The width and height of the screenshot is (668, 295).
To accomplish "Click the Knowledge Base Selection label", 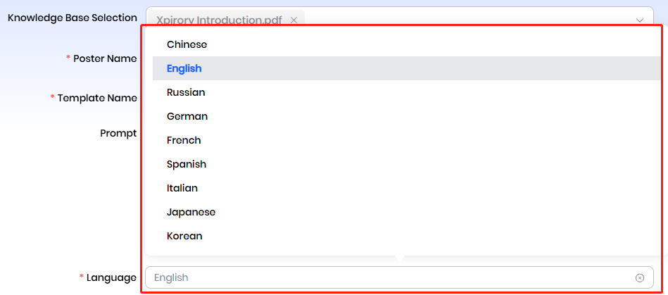I will pos(72,18).
